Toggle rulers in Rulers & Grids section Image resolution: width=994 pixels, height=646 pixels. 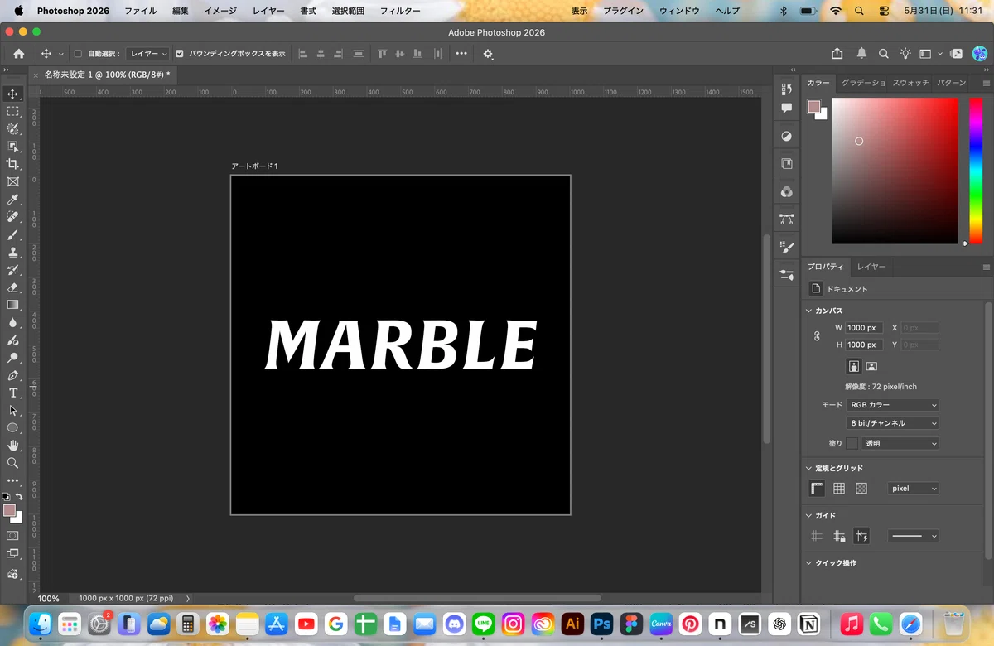[x=817, y=489]
